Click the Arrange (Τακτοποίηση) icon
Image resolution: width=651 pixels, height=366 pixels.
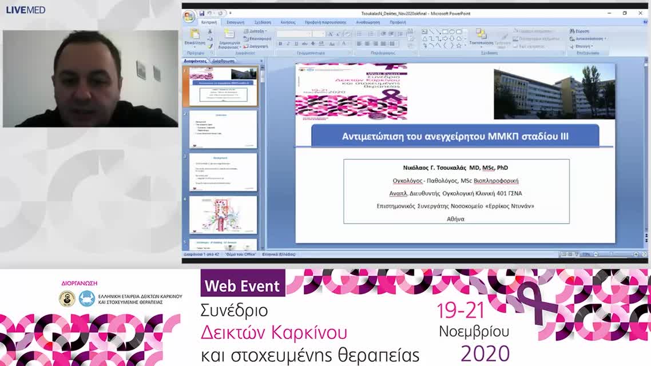pyautogui.click(x=481, y=34)
